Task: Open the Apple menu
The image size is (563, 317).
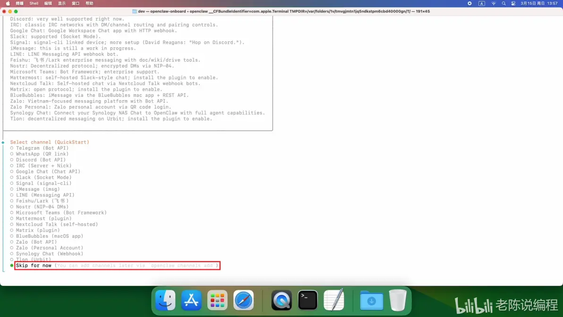Action: click(x=8, y=3)
